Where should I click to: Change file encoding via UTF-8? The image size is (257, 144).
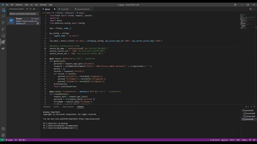pos(232,140)
